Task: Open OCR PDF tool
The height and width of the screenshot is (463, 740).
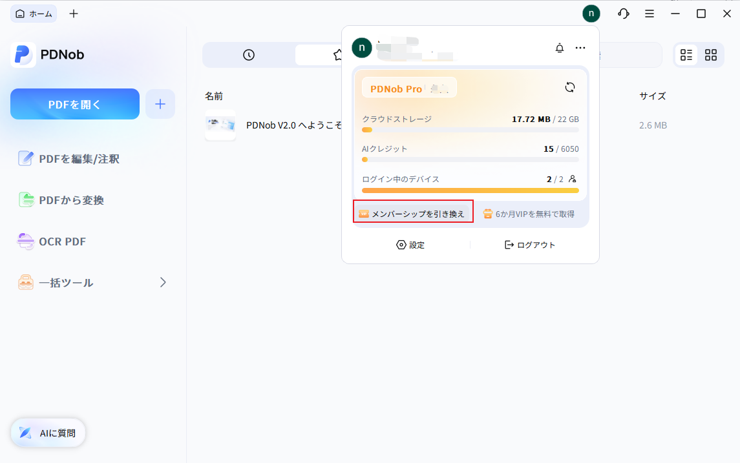Action: tap(52, 242)
